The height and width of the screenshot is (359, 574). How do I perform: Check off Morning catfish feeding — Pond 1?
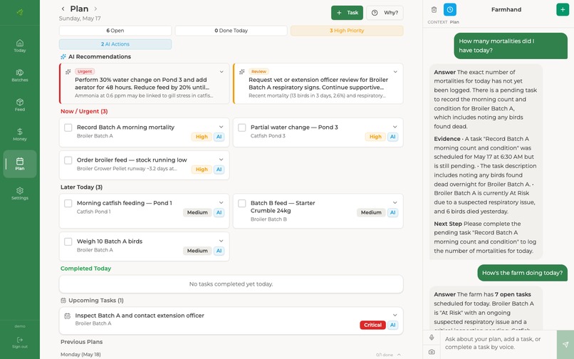68,203
